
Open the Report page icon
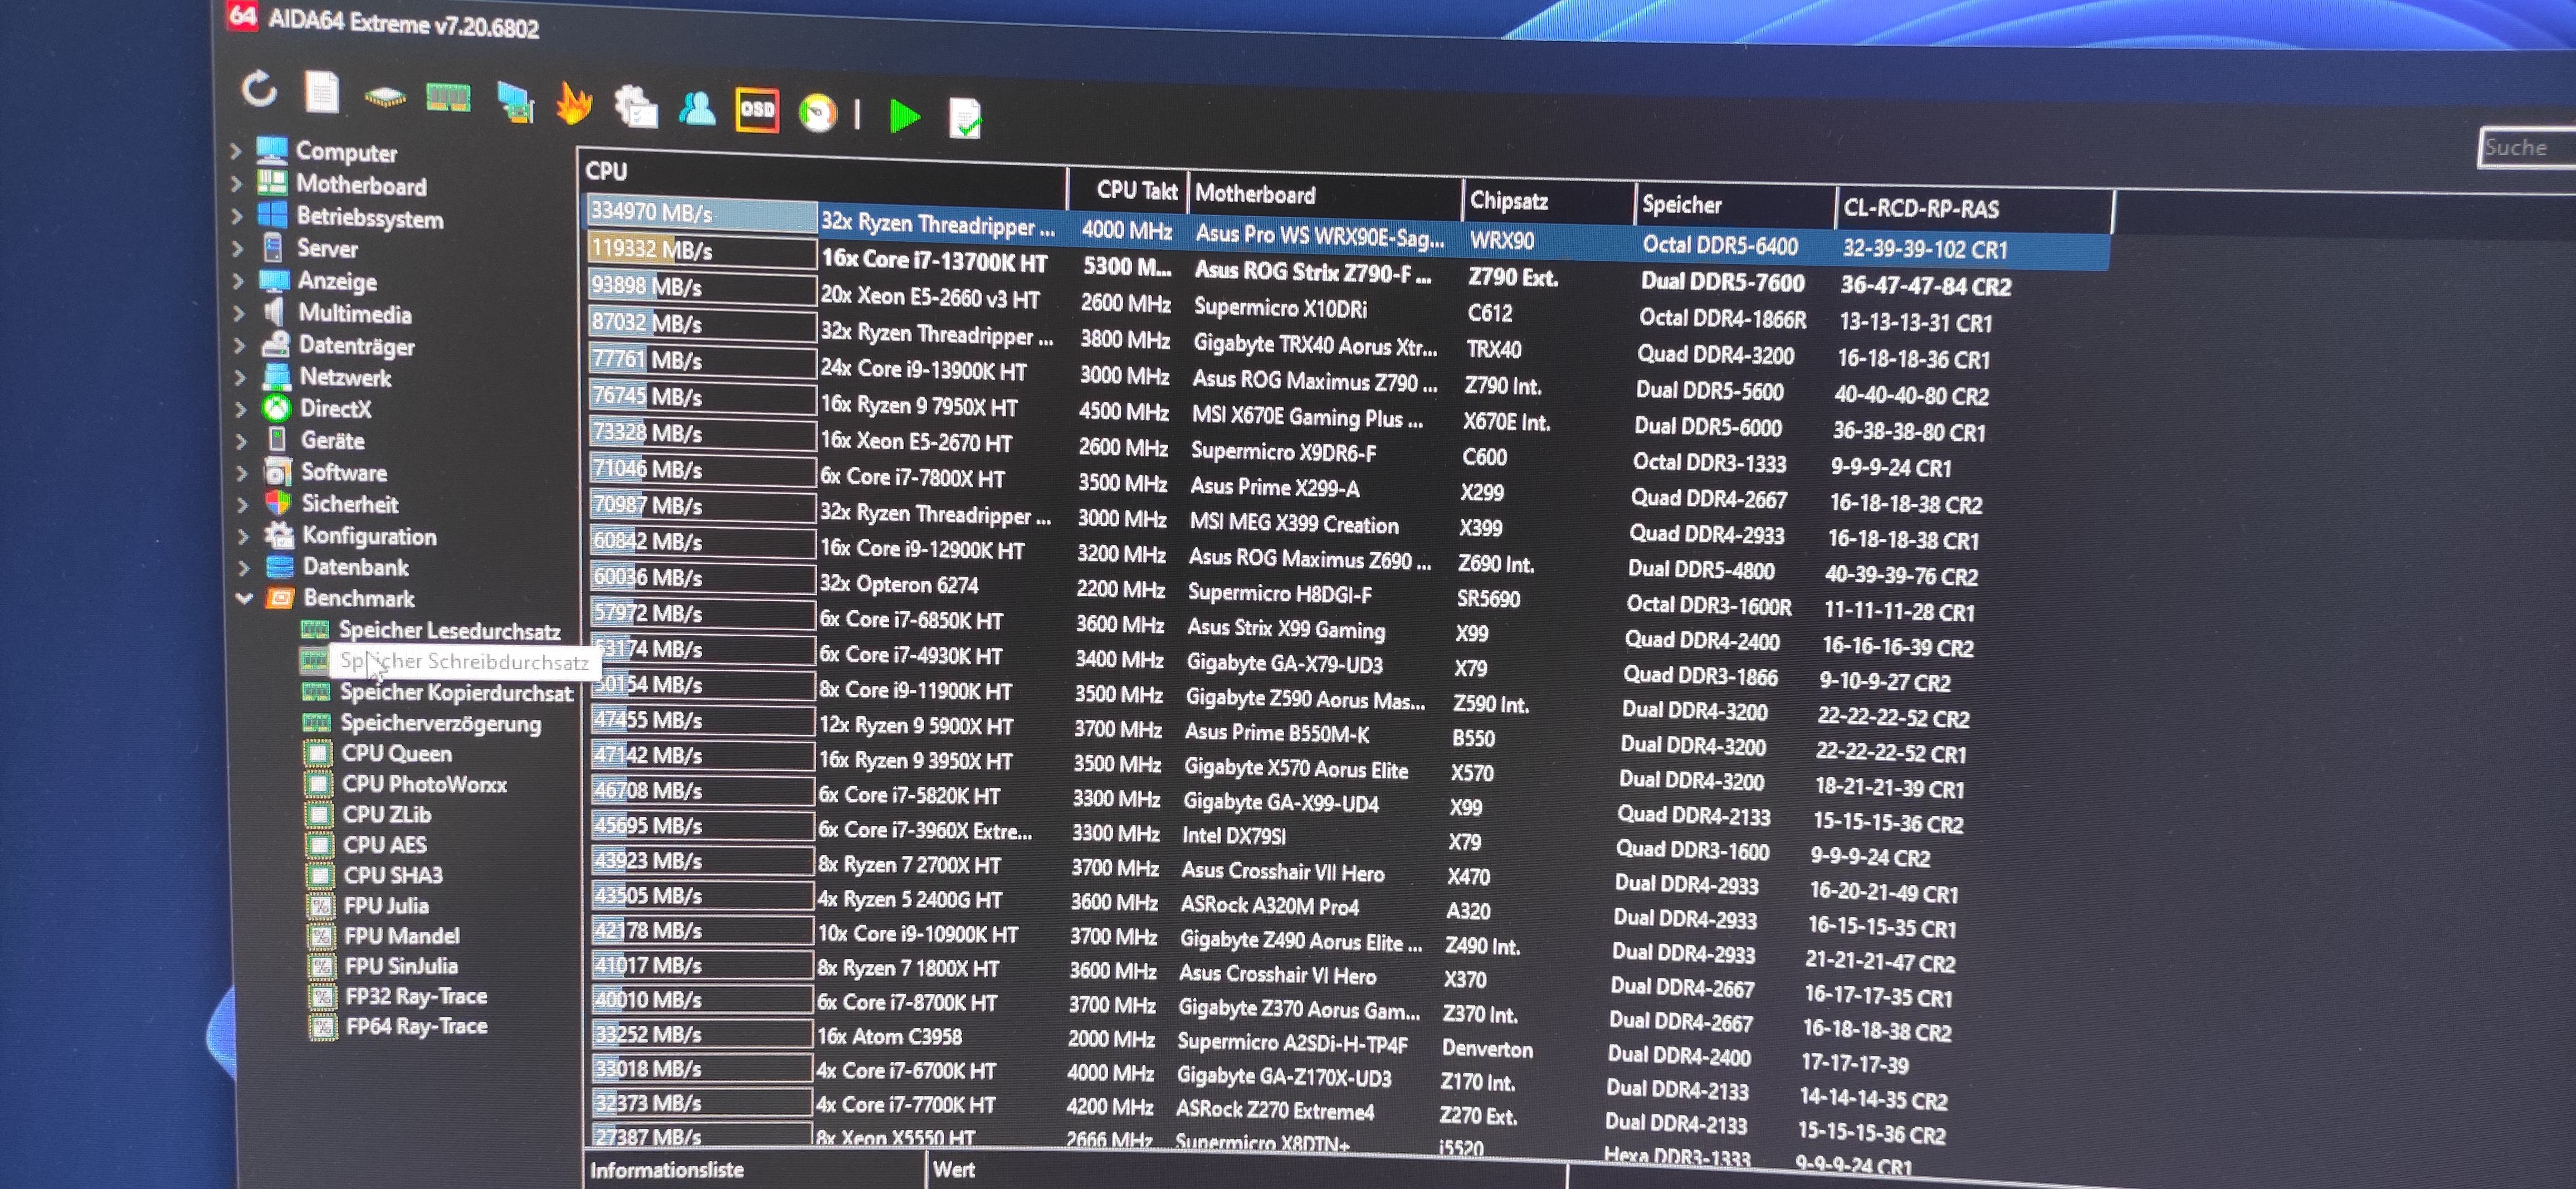[322, 93]
